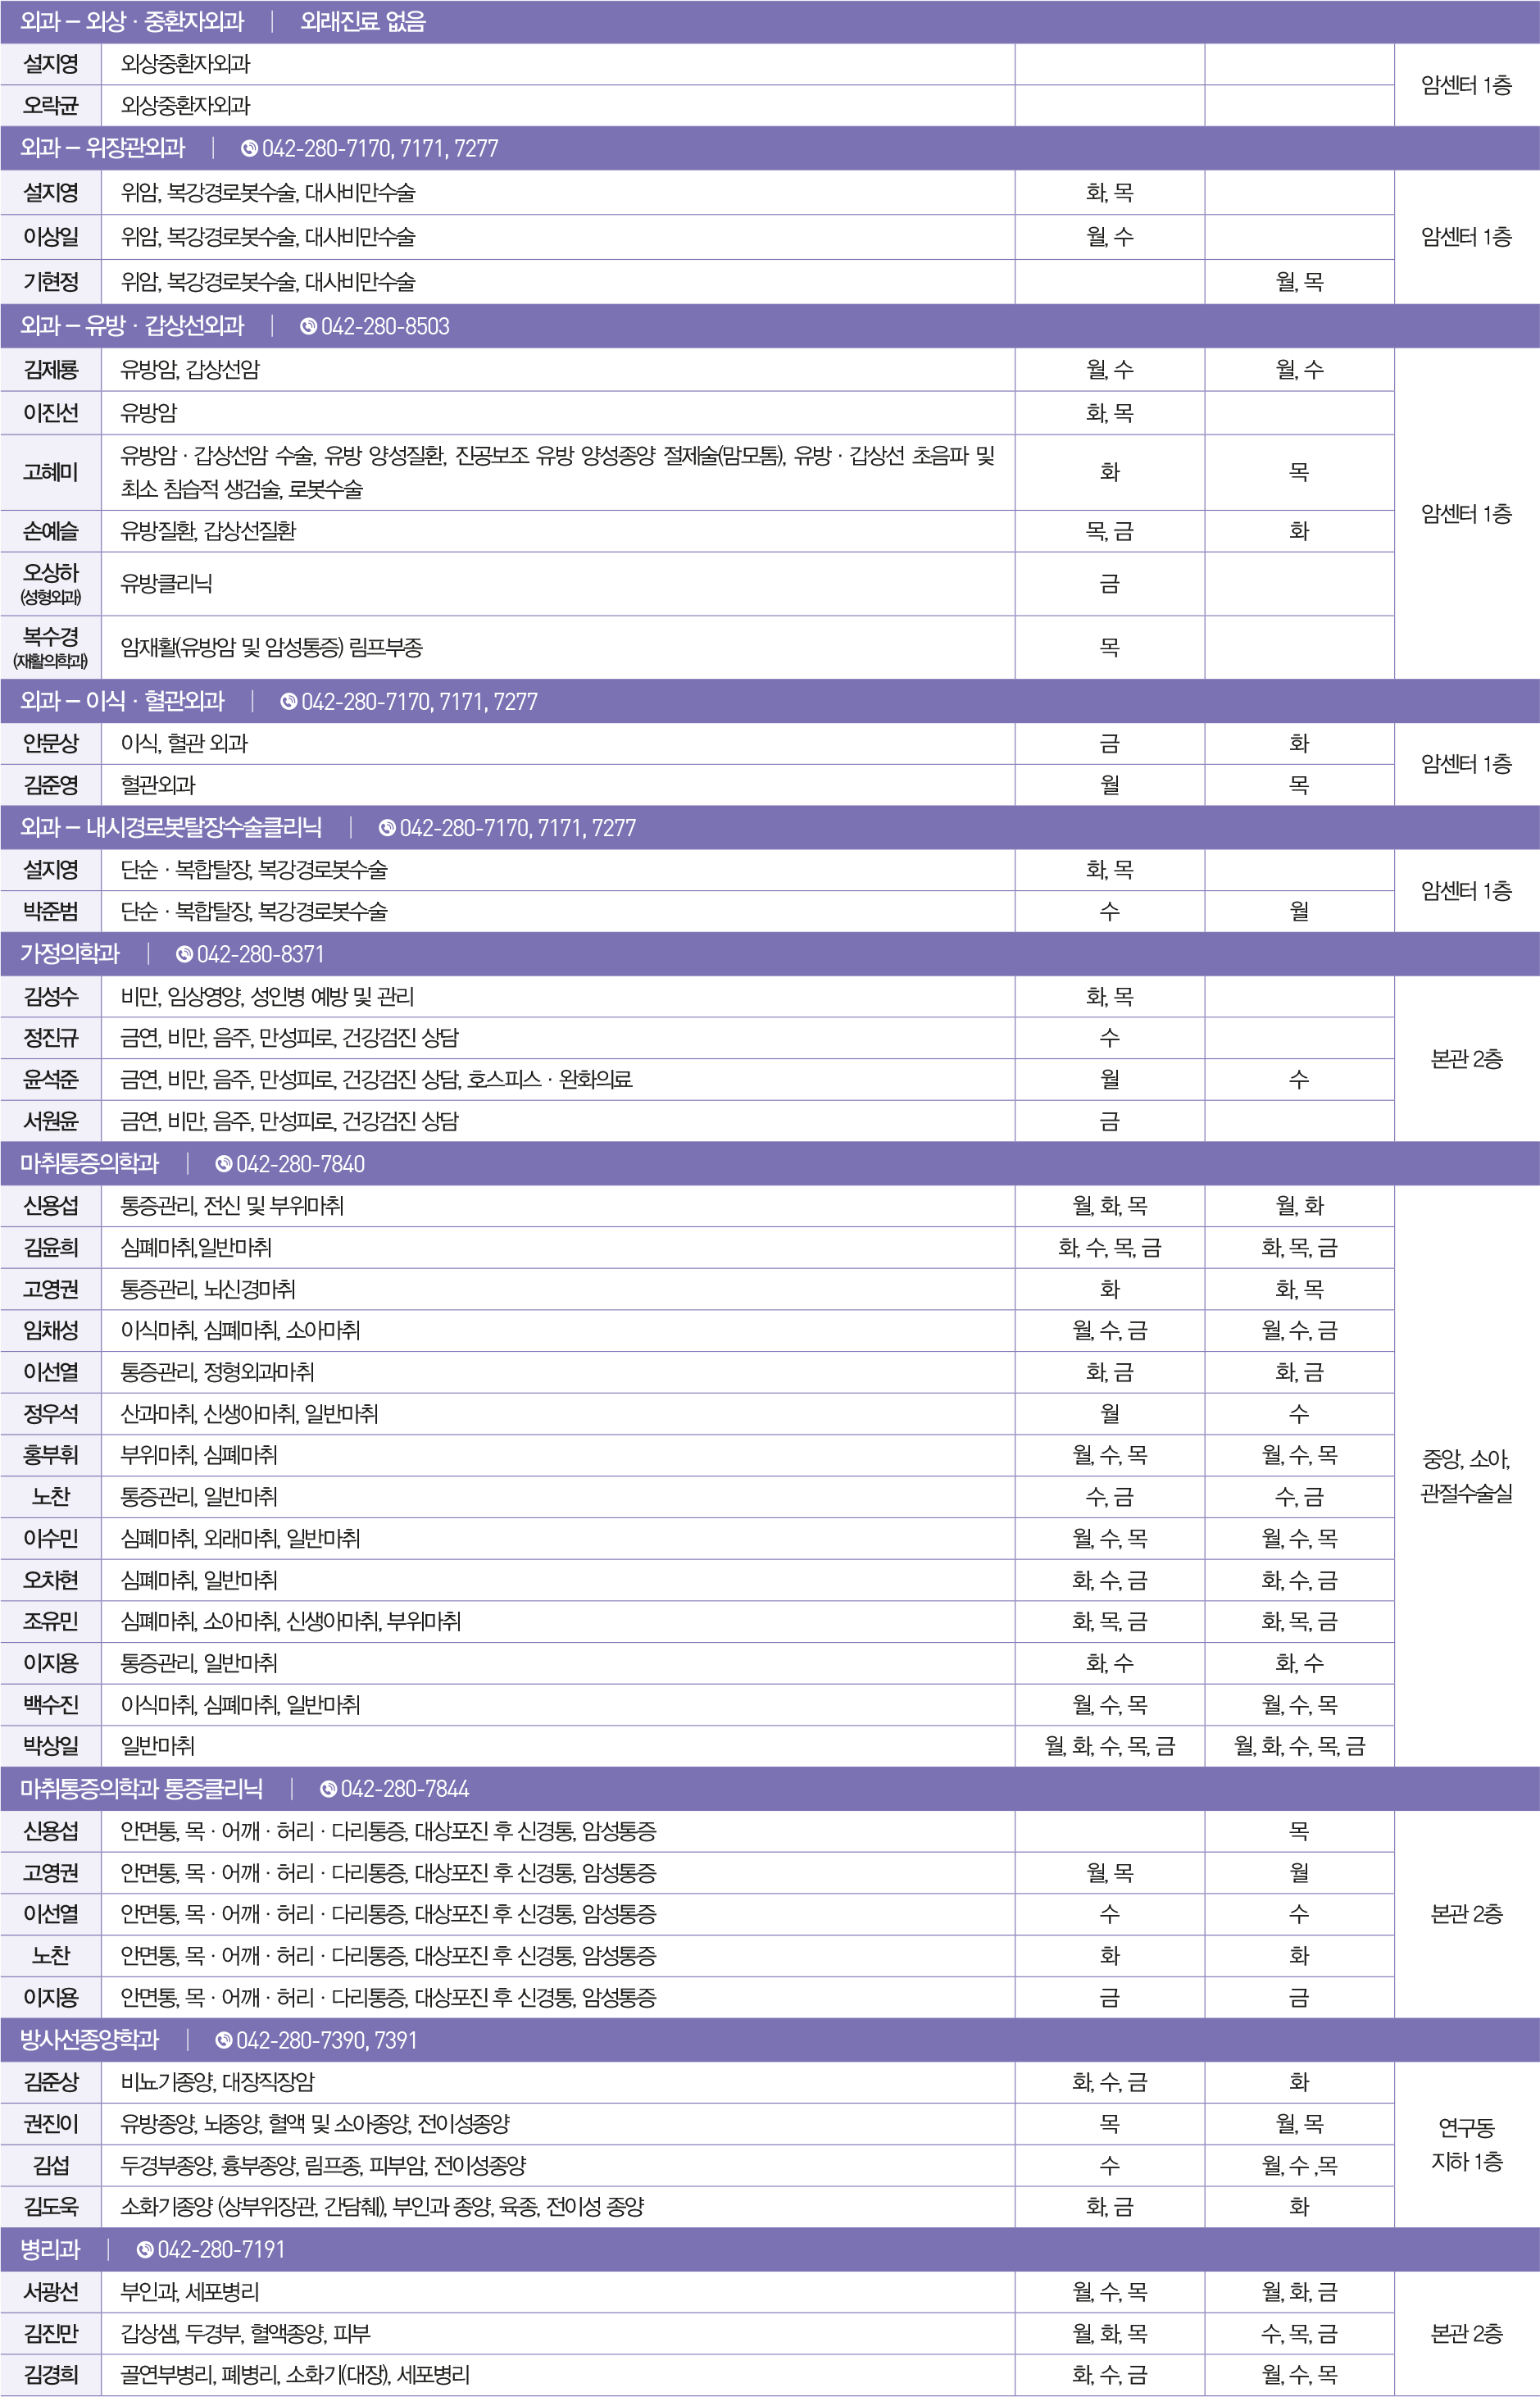Click the phone icon in 병리과 header
Image resolution: width=1540 pixels, height=2397 pixels.
coord(145,2250)
